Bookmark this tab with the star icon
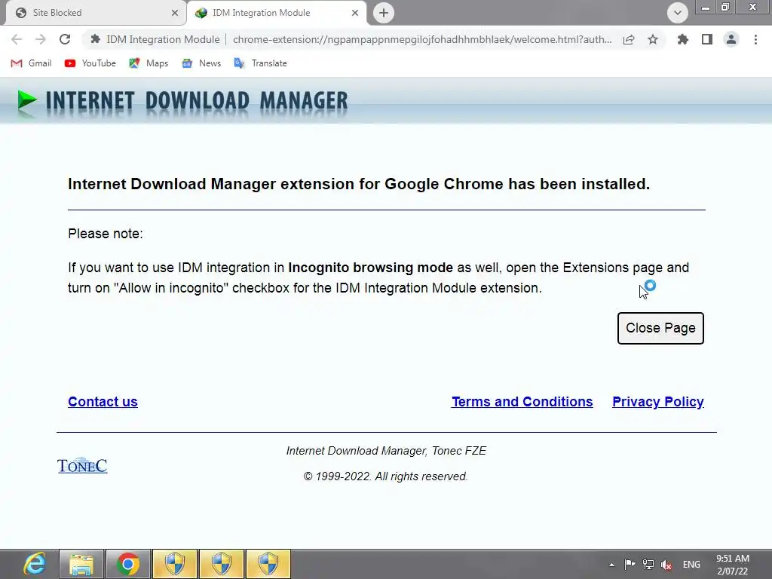Viewport: 772px width, 579px height. click(x=653, y=39)
